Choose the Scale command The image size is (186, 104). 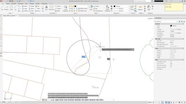pyautogui.click(x=31, y=11)
